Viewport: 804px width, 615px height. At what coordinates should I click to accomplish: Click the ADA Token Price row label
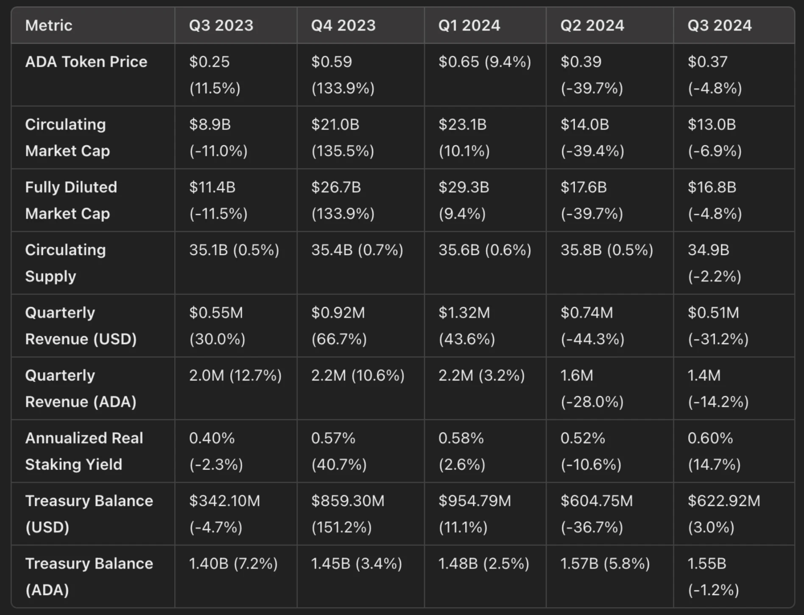(x=86, y=62)
